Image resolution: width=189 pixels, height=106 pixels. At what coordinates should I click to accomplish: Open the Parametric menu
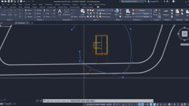pyautogui.click(x=66, y=4)
